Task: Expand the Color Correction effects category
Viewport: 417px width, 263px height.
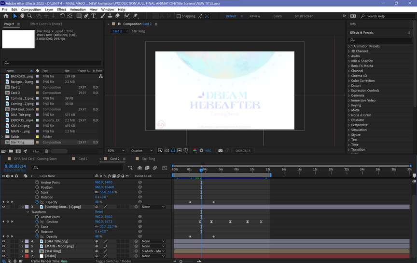Action: tap(349, 80)
